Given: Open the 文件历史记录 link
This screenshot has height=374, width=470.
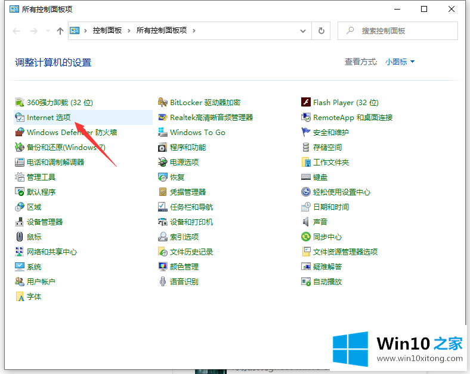Looking at the screenshot, I should click(x=191, y=252).
